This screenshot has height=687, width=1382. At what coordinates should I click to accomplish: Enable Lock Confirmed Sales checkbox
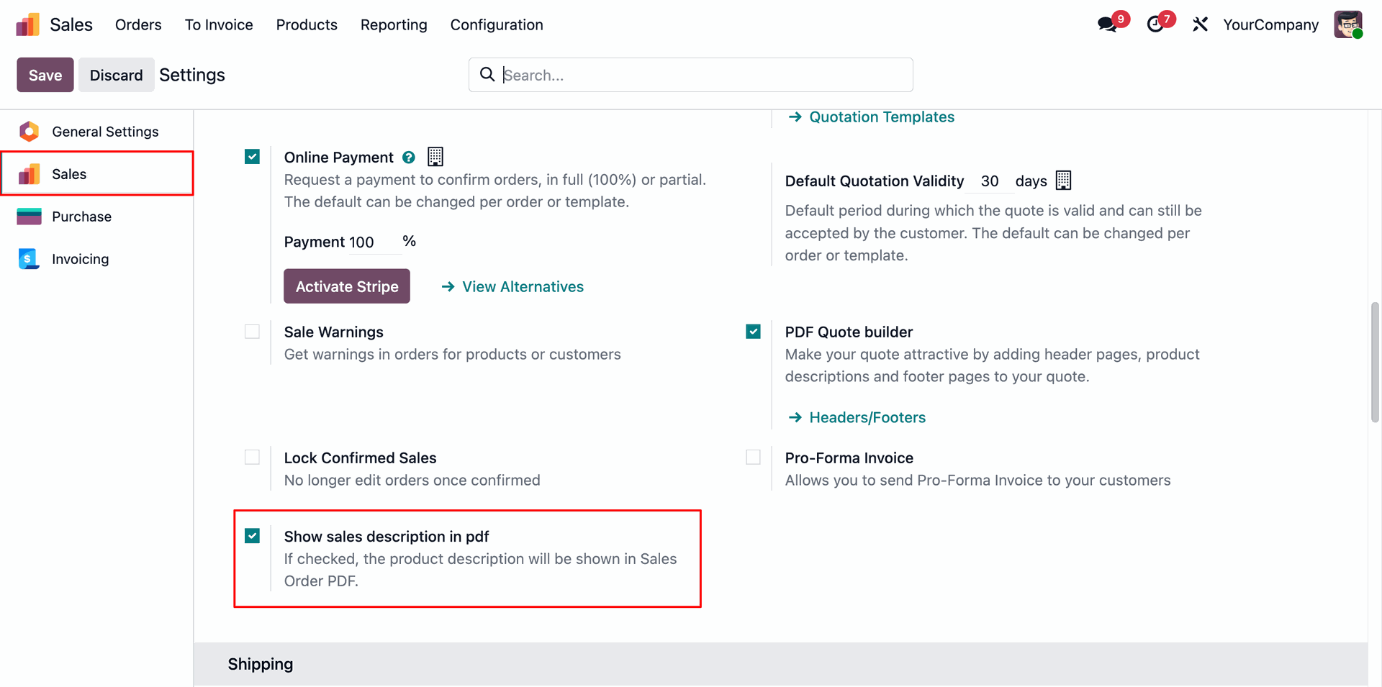[252, 458]
